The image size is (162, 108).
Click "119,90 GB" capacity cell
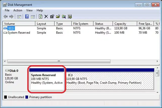tap(121, 28)
